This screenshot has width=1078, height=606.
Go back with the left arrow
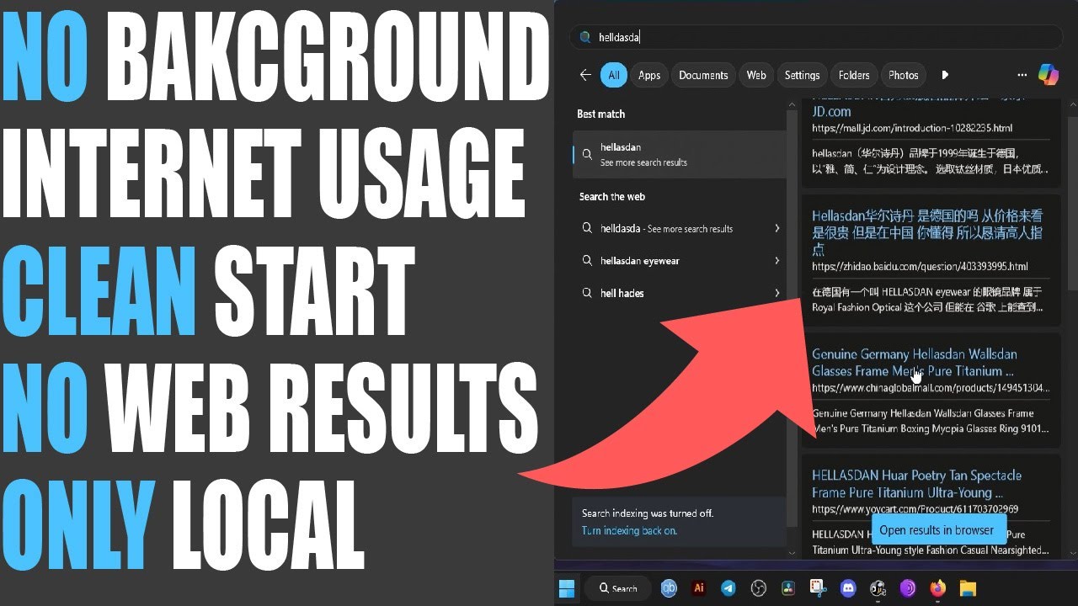(585, 75)
